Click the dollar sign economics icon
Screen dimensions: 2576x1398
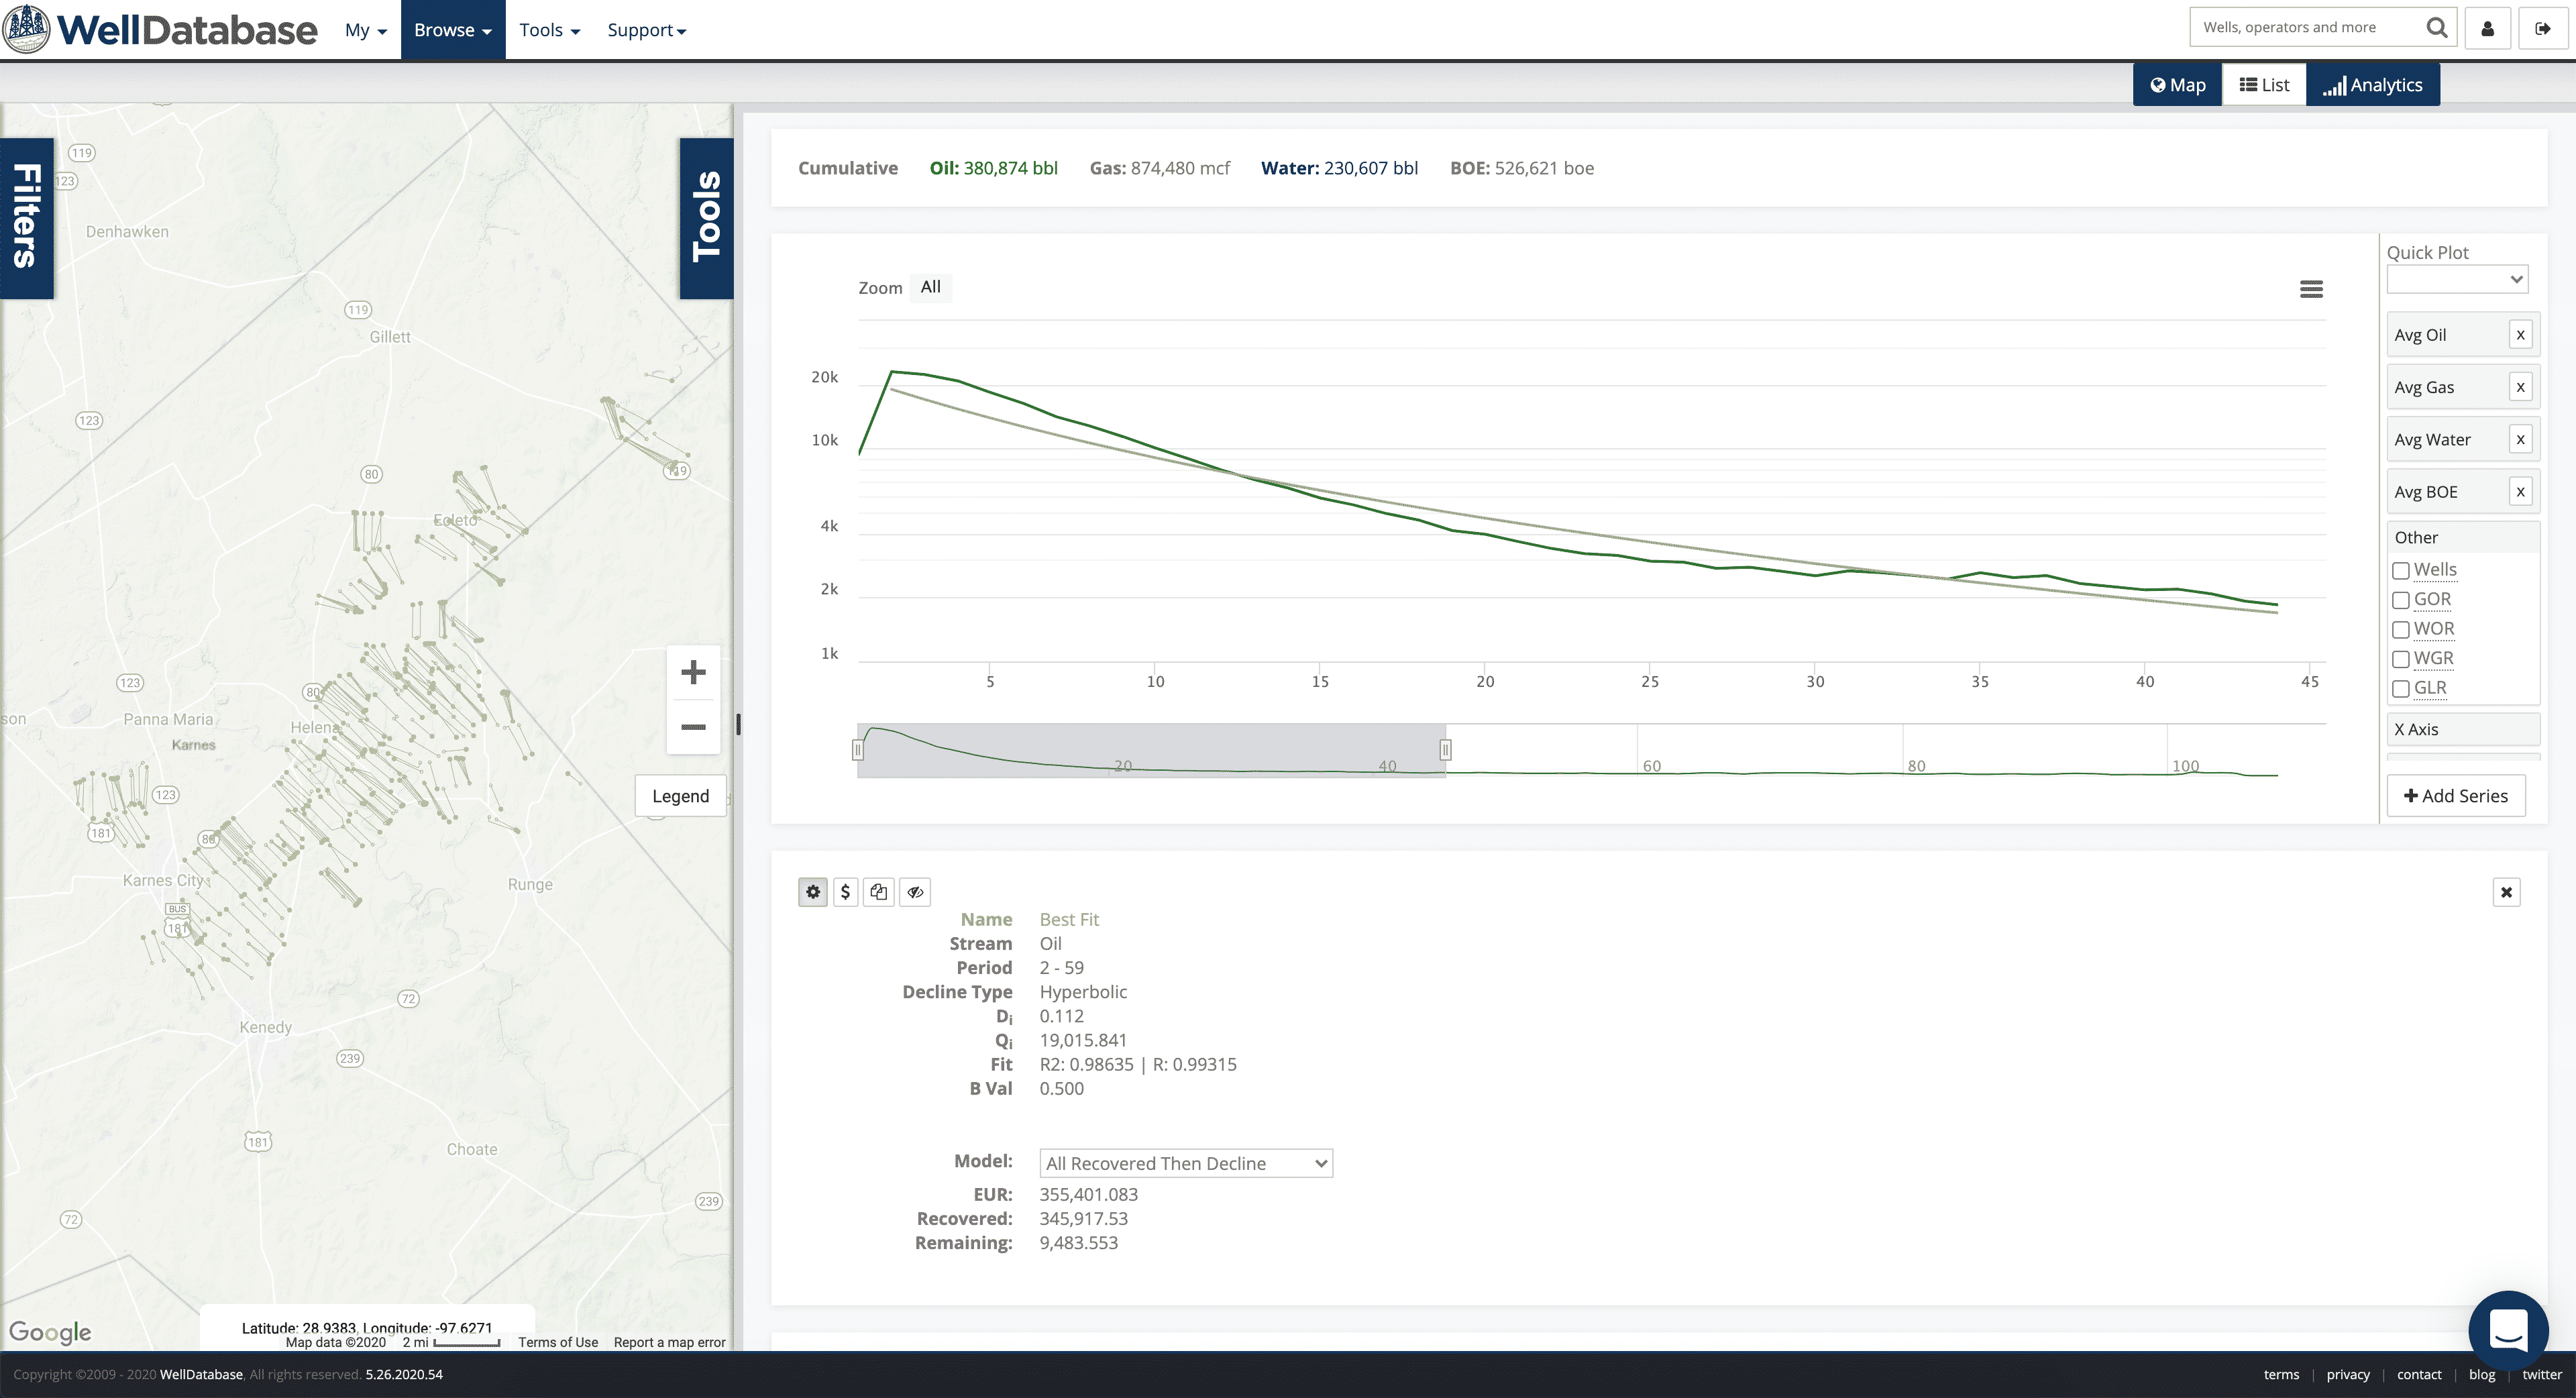845,892
